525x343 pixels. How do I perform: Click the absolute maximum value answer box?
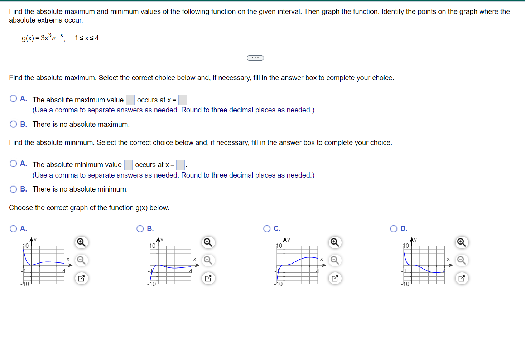(130, 100)
